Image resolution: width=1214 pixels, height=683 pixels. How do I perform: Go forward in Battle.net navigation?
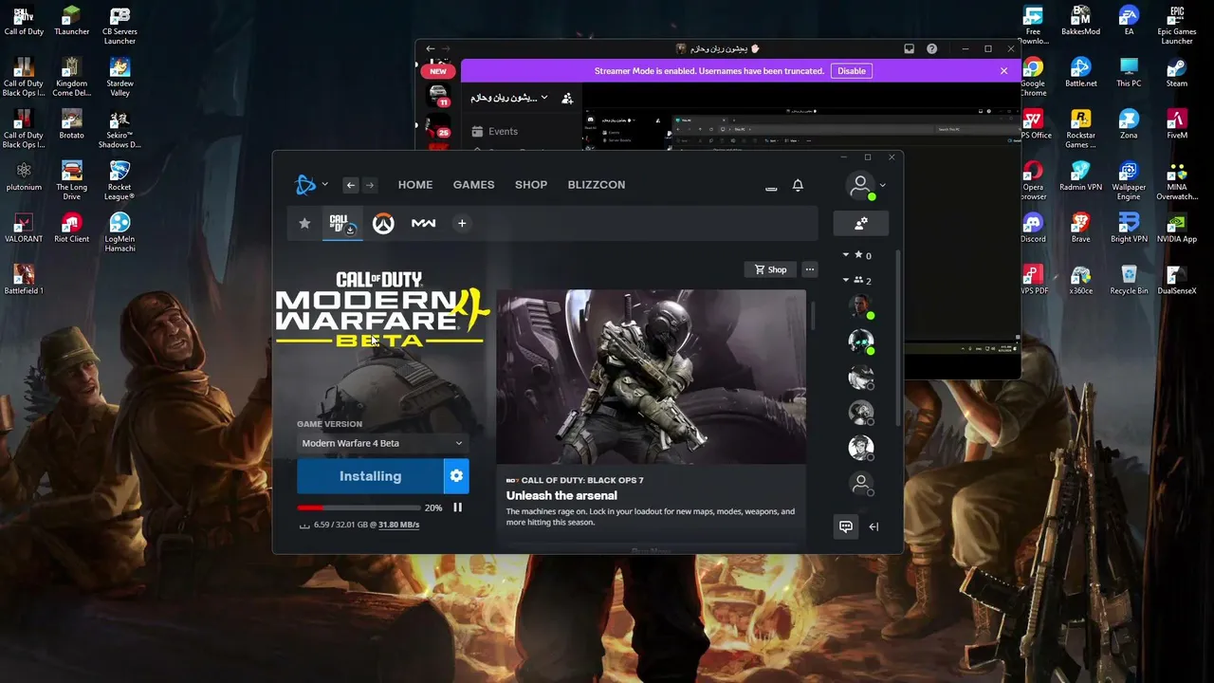370,185
